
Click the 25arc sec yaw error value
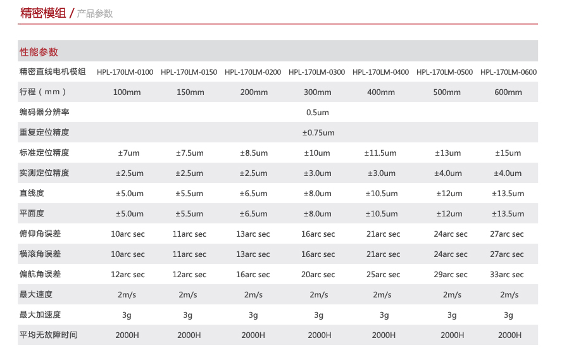pyautogui.click(x=383, y=275)
